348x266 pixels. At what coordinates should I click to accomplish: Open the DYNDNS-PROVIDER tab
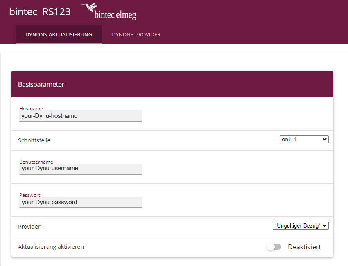(x=136, y=35)
